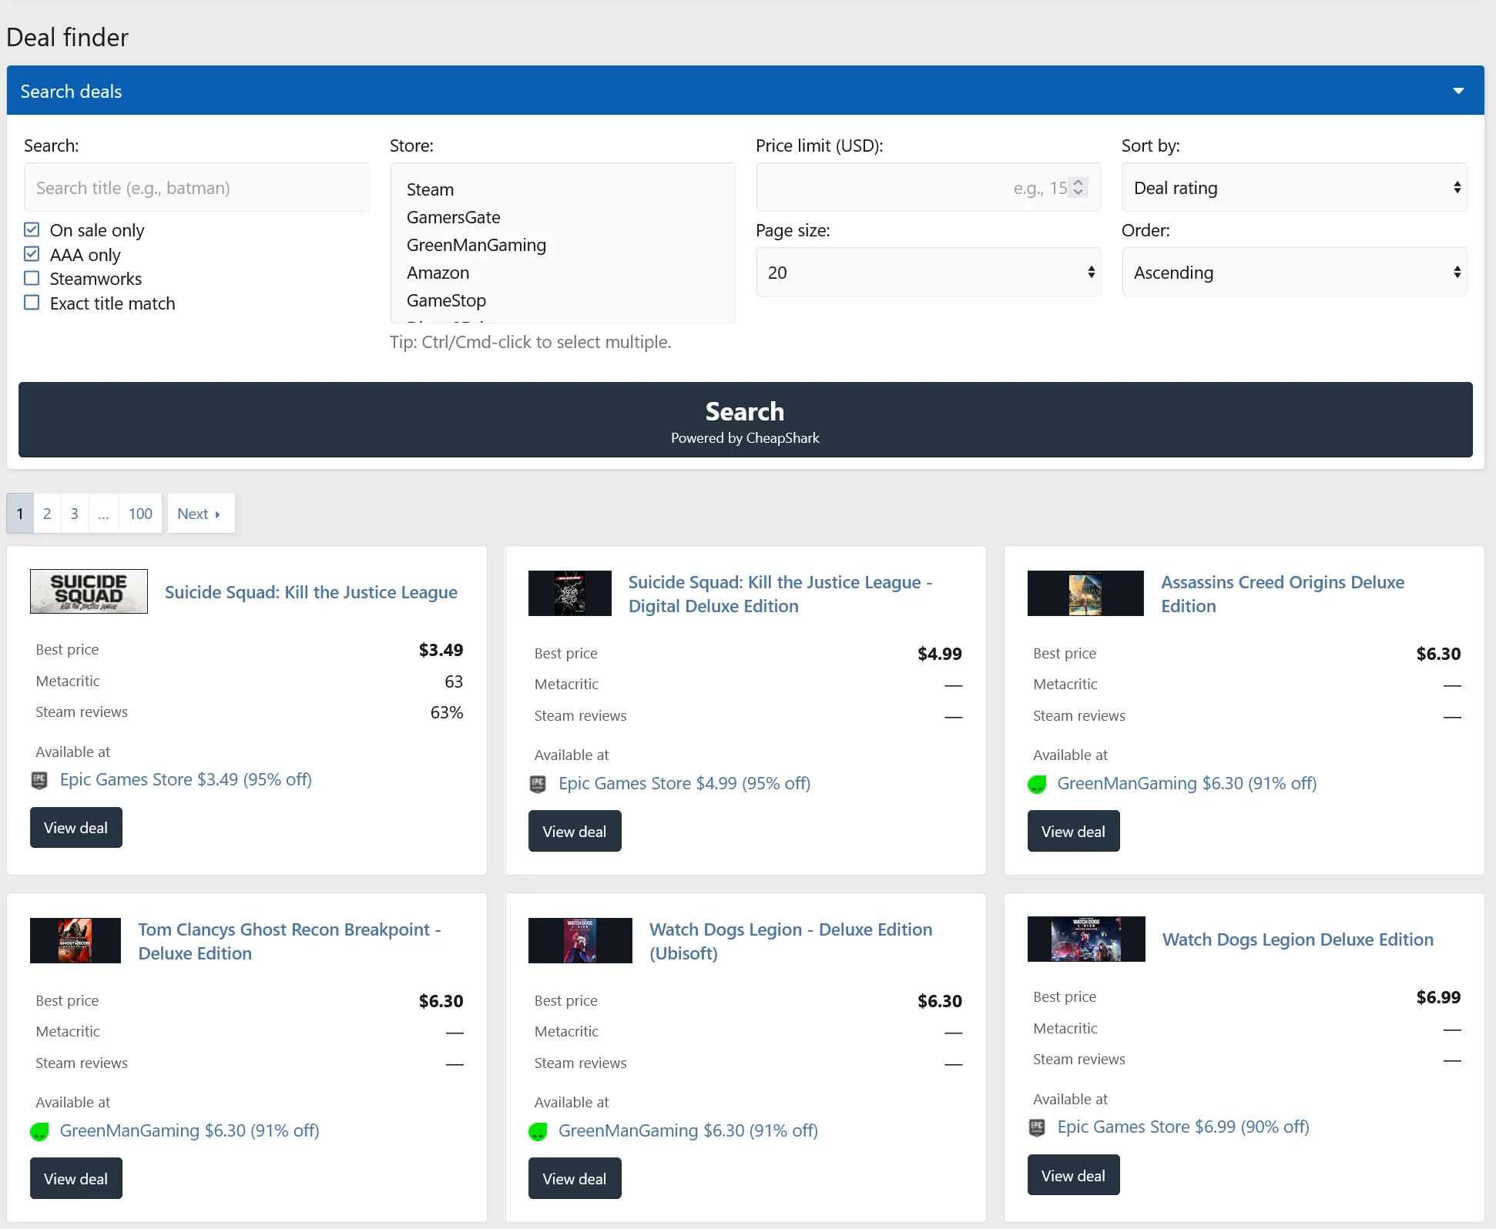Open Suicide Squad Digital Deluxe Edition title link
Viewport: 1496px width, 1229px height.
tap(780, 594)
